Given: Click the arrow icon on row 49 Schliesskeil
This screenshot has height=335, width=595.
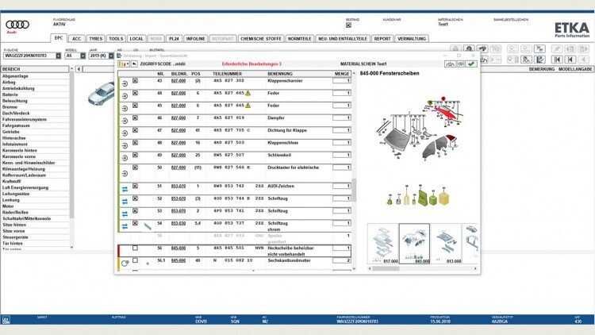Looking at the screenshot, I should [x=125, y=158].
